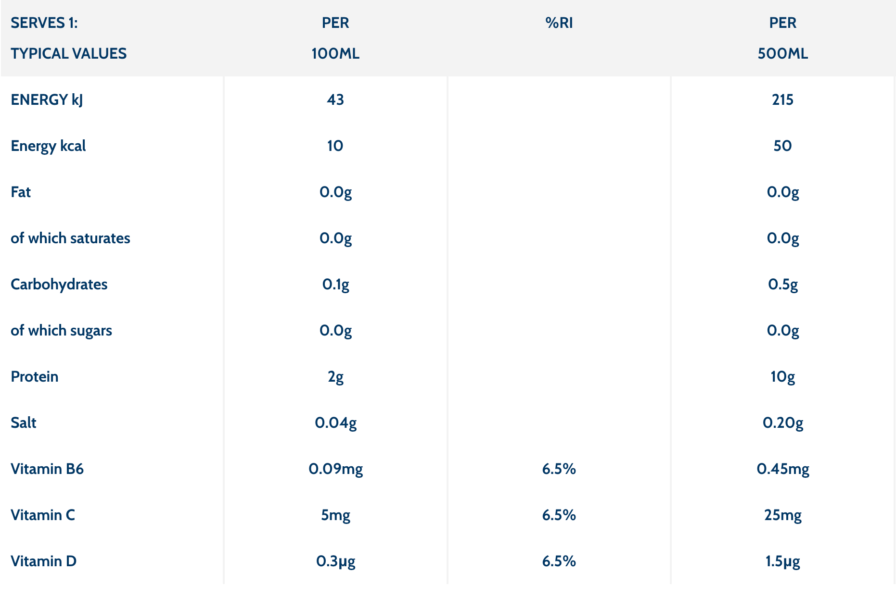Click the ENERGY kJ row label
The image size is (896, 597).
click(47, 99)
